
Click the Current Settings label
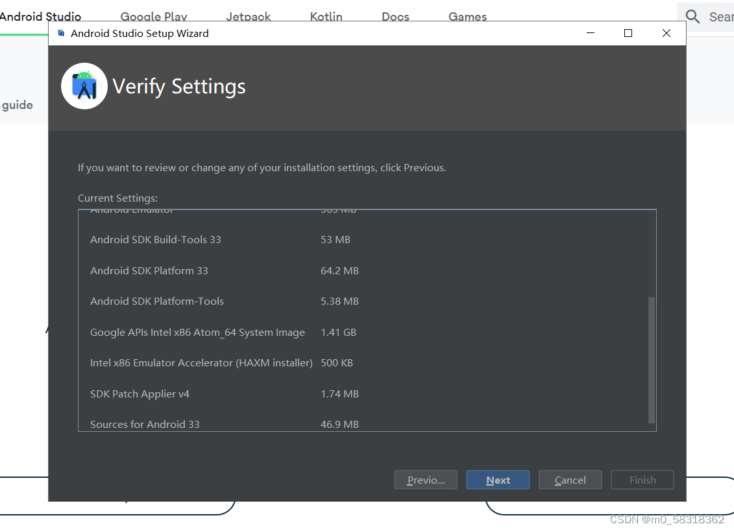[x=118, y=198]
